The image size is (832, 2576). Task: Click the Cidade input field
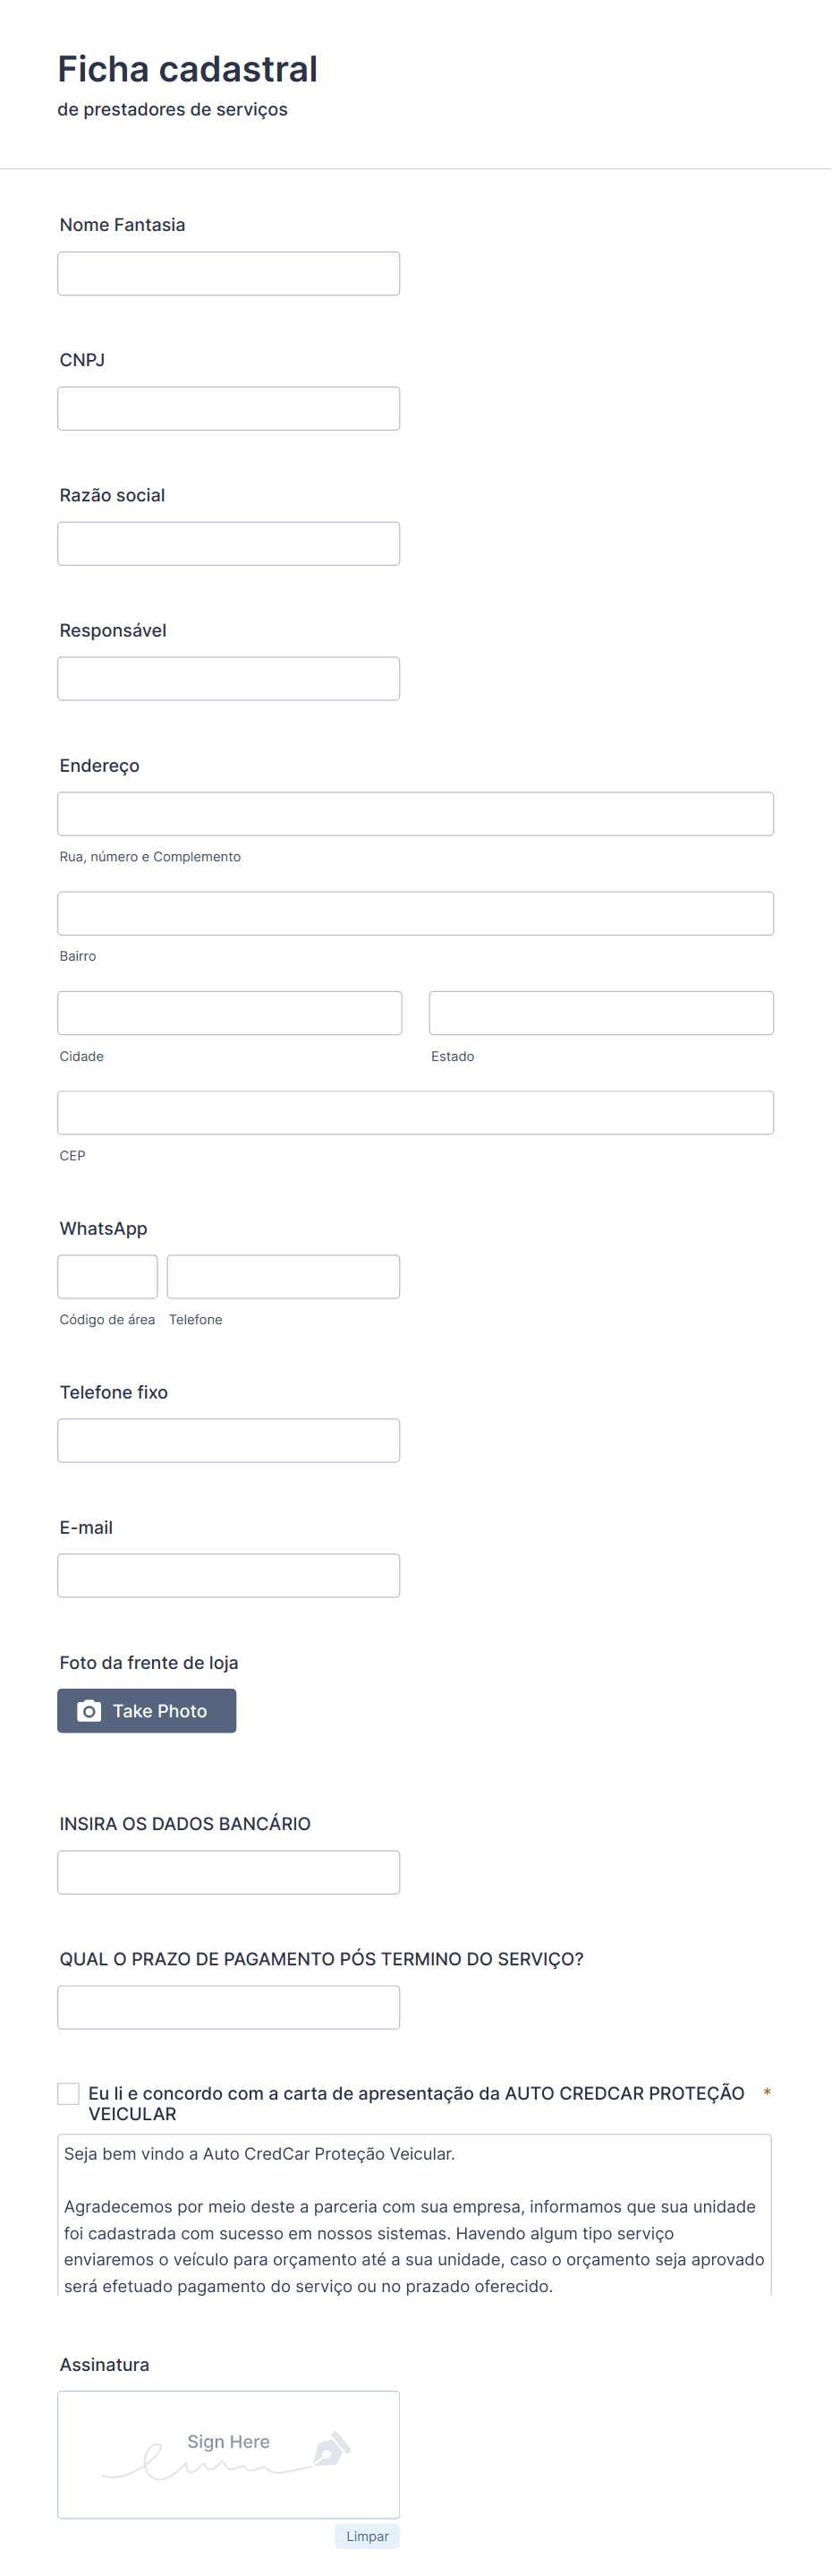[230, 1013]
